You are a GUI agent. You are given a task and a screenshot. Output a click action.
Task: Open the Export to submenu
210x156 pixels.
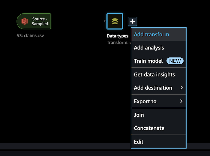click(159, 101)
